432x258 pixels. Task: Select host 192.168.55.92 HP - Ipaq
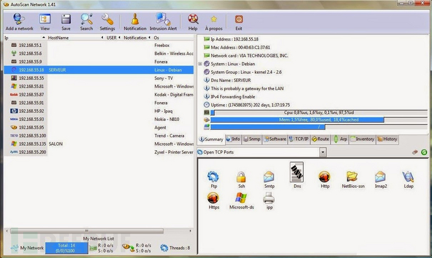(x=99, y=111)
